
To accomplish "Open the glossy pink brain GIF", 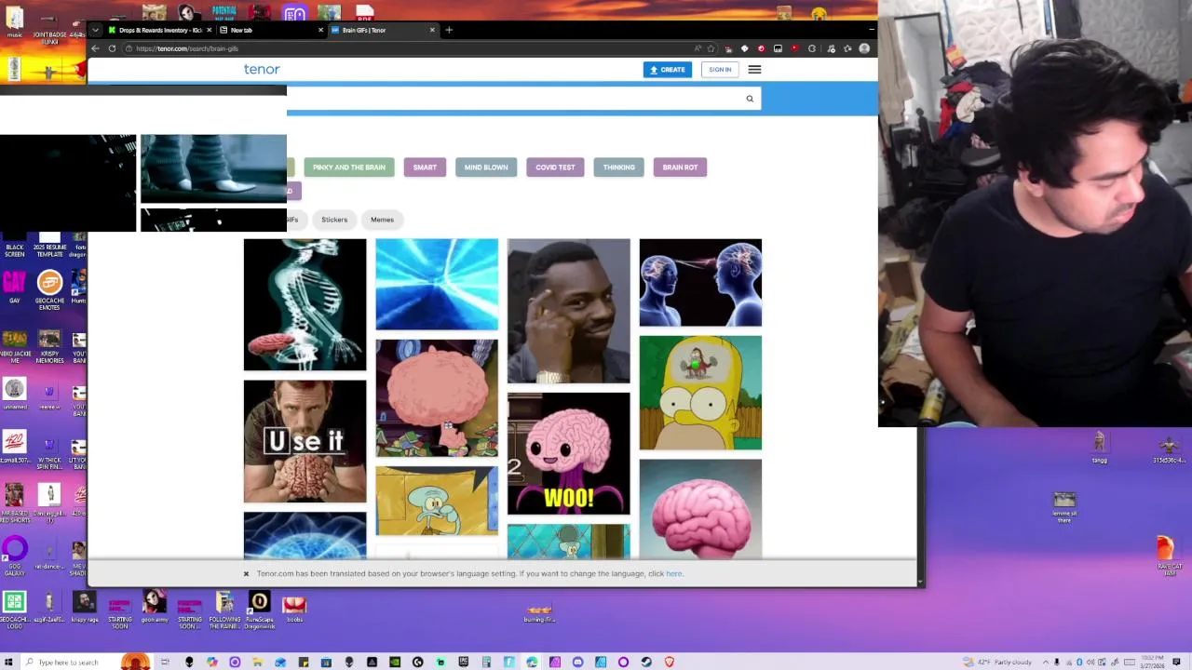I will (x=700, y=509).
